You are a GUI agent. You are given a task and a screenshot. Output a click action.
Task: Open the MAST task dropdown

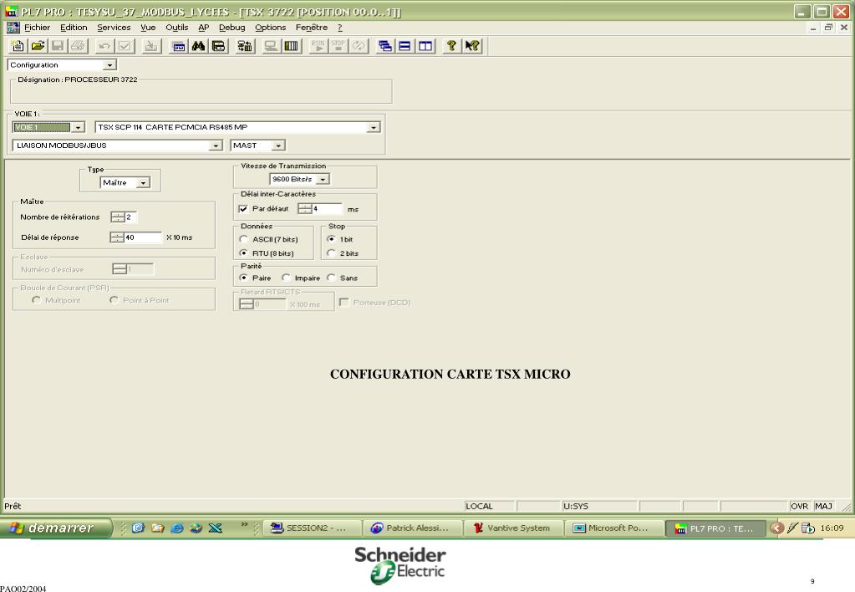coord(278,145)
